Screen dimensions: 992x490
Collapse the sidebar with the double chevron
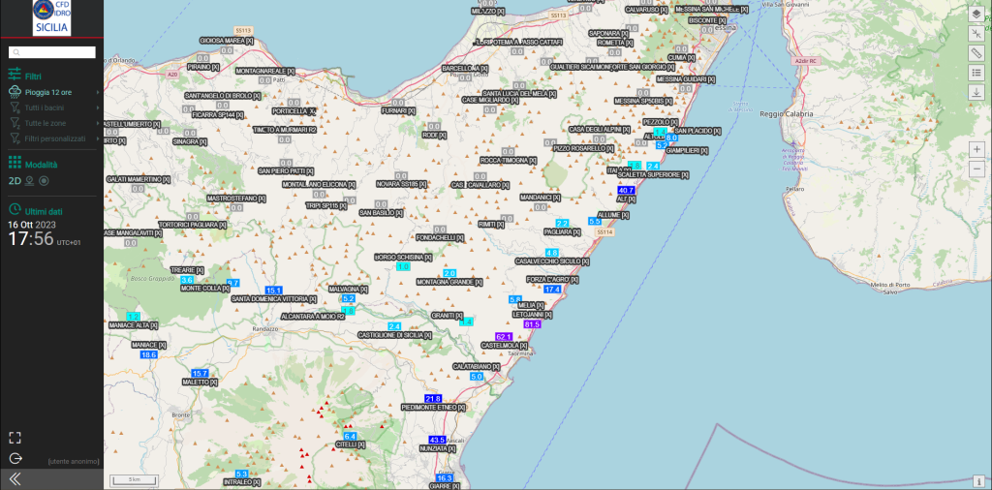click(15, 479)
